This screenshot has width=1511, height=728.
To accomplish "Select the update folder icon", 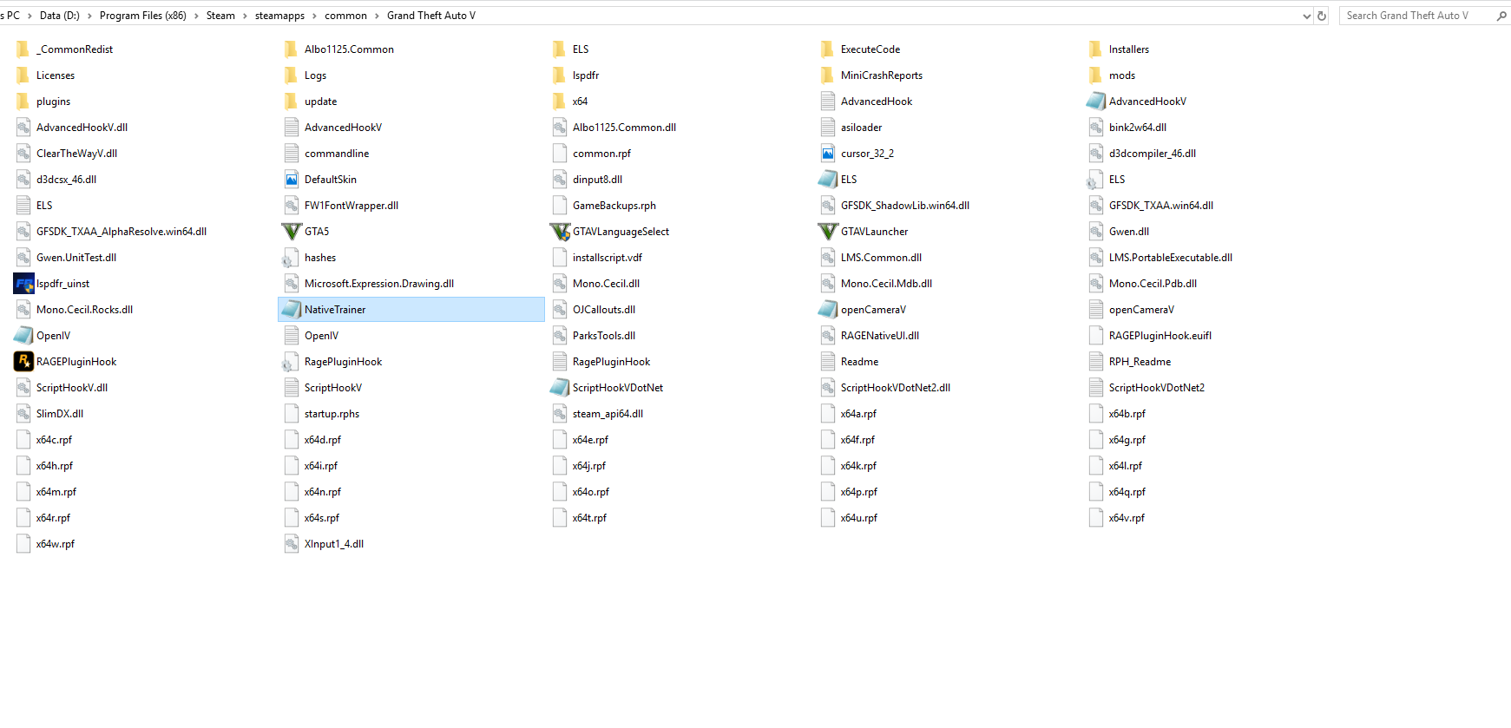I will [x=292, y=102].
